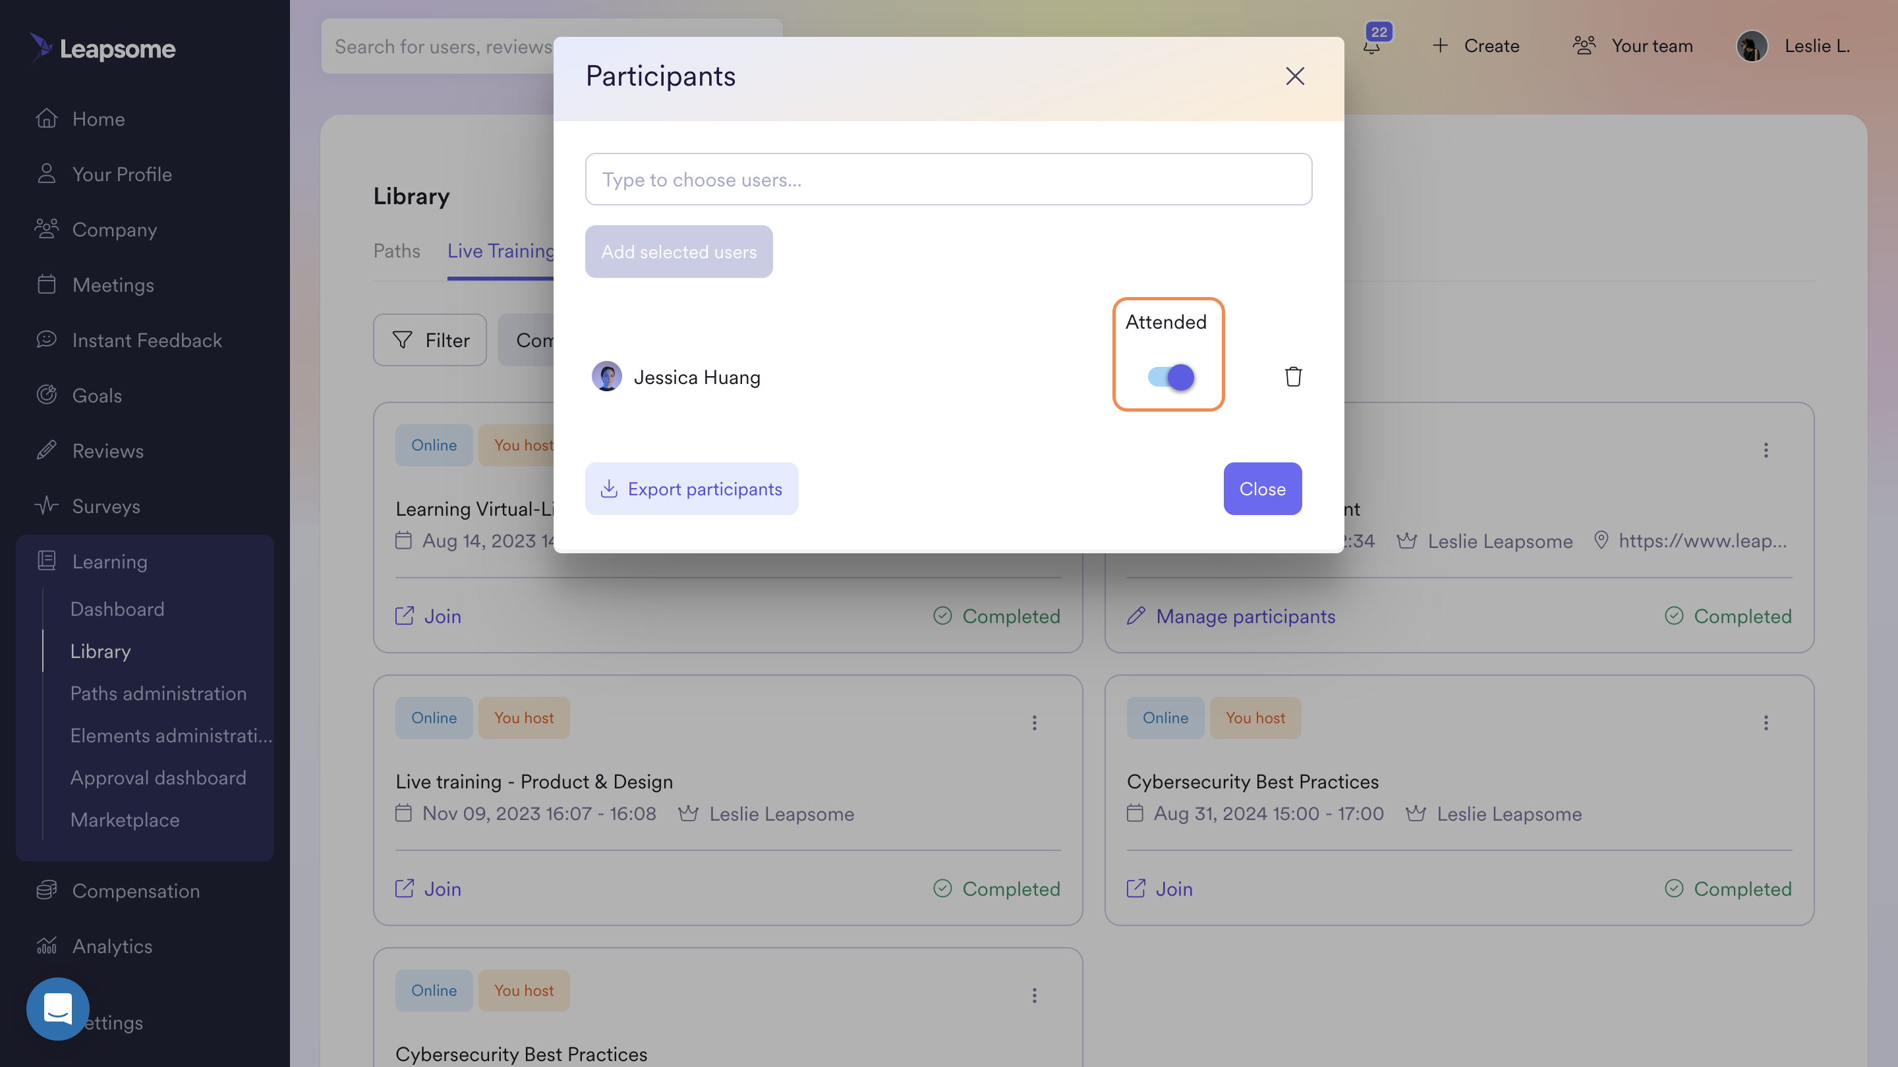Click the Live training - Product & Design title
This screenshot has width=1898, height=1067.
pyautogui.click(x=534, y=780)
